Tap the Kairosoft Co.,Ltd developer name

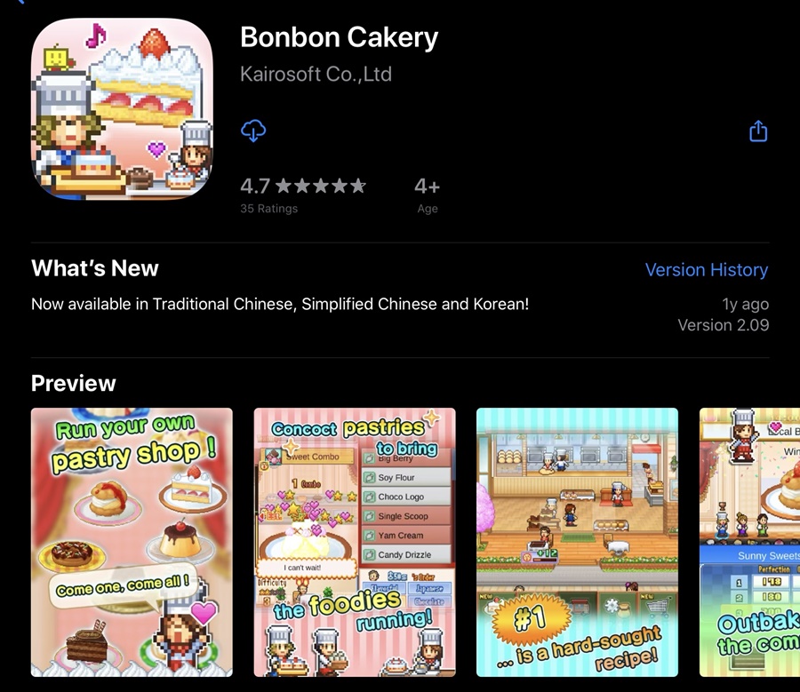tap(316, 75)
